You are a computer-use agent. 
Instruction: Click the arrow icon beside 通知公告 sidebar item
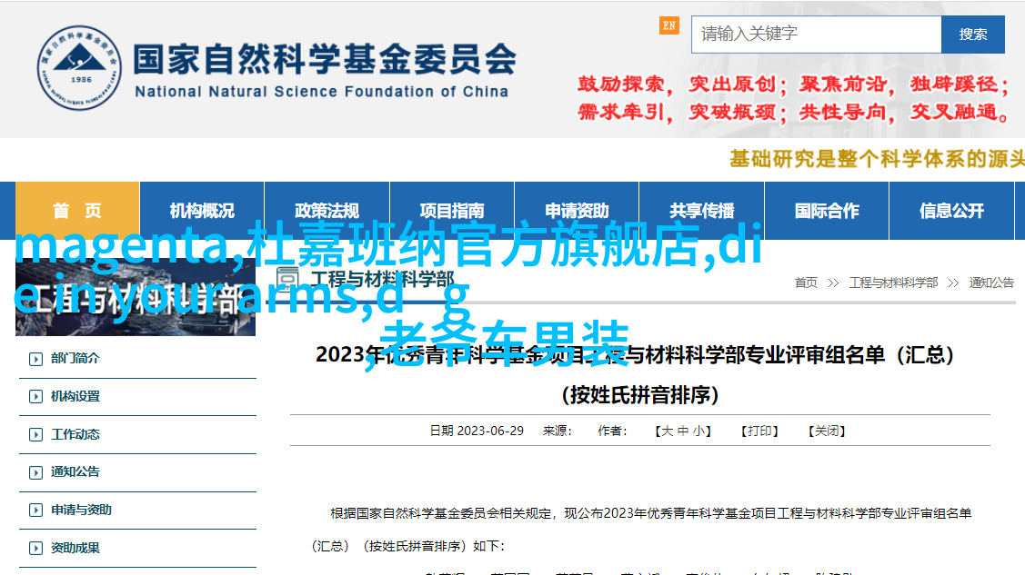pyautogui.click(x=36, y=472)
